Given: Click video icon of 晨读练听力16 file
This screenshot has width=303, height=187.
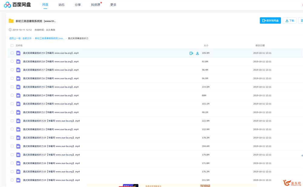Looking at the screenshot, I should click(x=18, y=163).
